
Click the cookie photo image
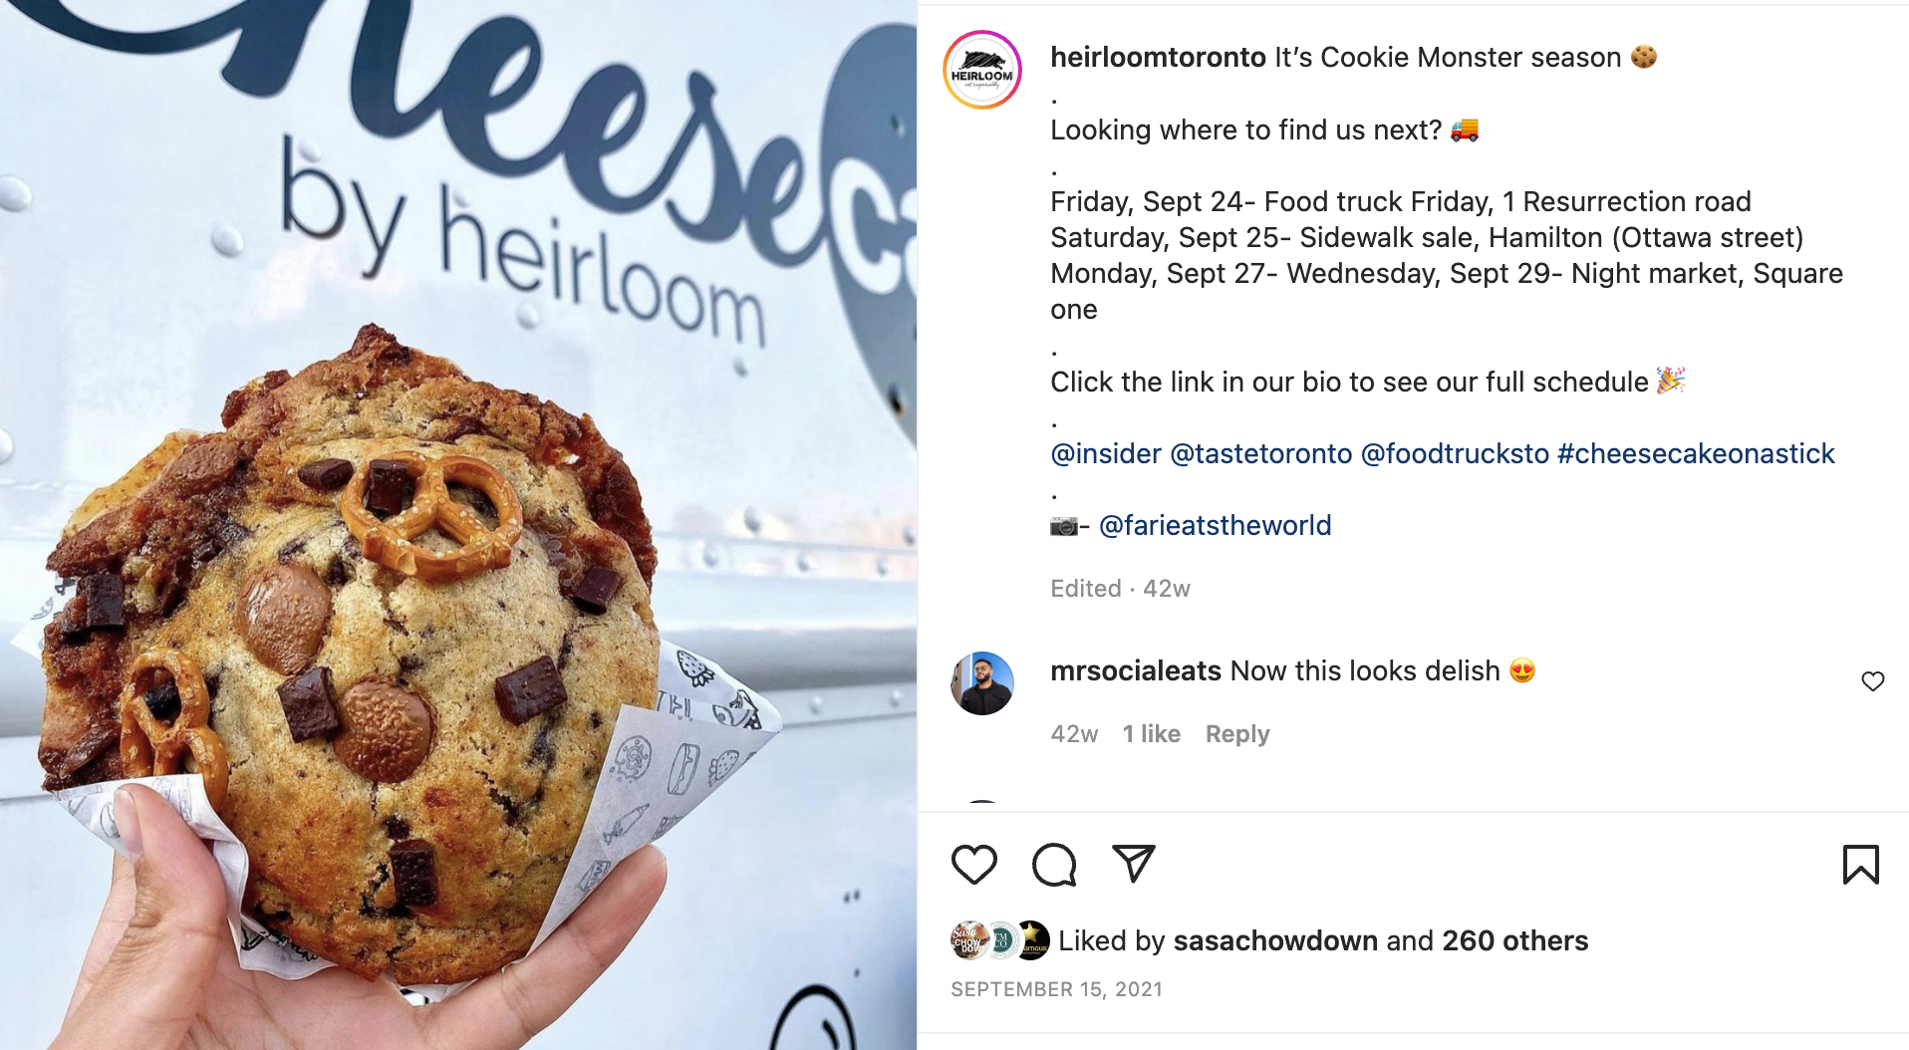tap(458, 525)
